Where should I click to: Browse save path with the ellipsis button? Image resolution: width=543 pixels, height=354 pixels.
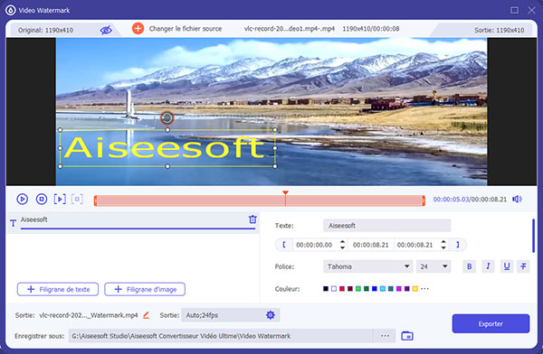tap(385, 336)
